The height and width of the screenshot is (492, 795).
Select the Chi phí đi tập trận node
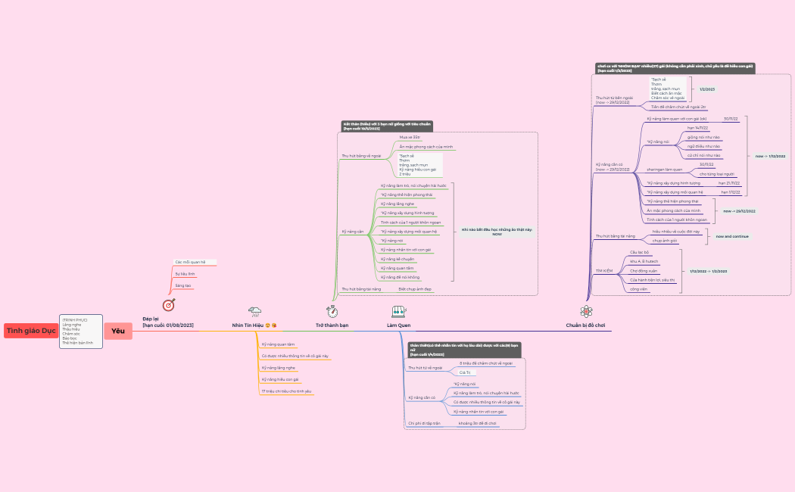click(x=424, y=424)
